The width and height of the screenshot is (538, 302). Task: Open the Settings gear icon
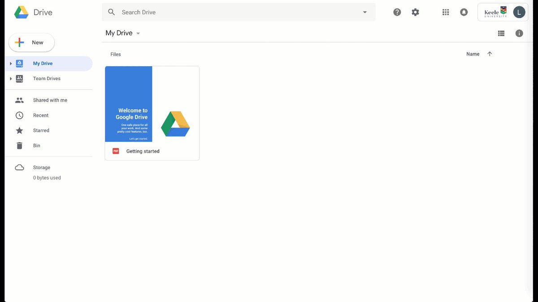(x=416, y=12)
